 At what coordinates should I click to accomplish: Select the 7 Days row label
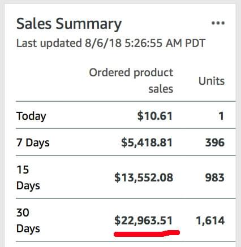pyautogui.click(x=33, y=142)
